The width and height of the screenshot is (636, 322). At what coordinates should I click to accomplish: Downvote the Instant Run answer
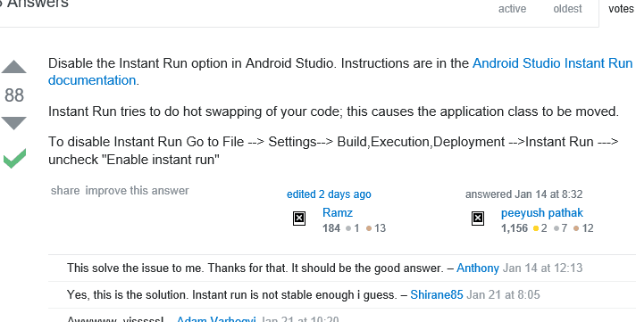13,123
